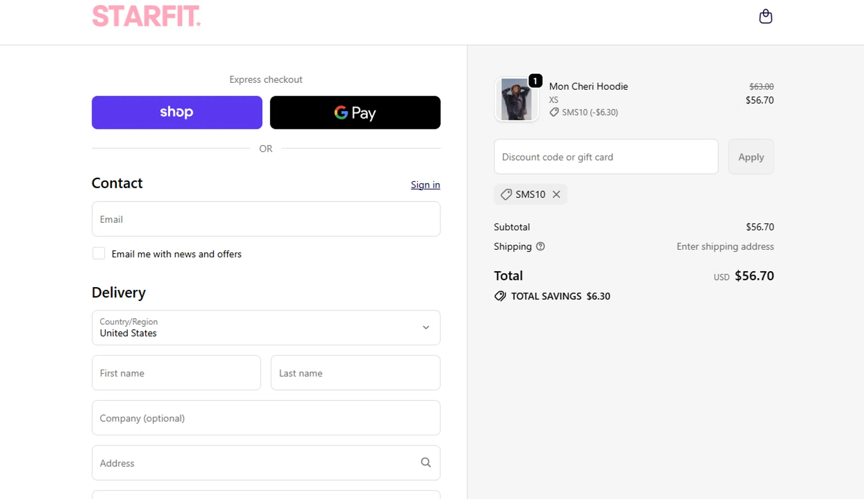This screenshot has height=499, width=864.
Task: Click the Mon Cheri Hoodie product name
Action: tap(589, 86)
